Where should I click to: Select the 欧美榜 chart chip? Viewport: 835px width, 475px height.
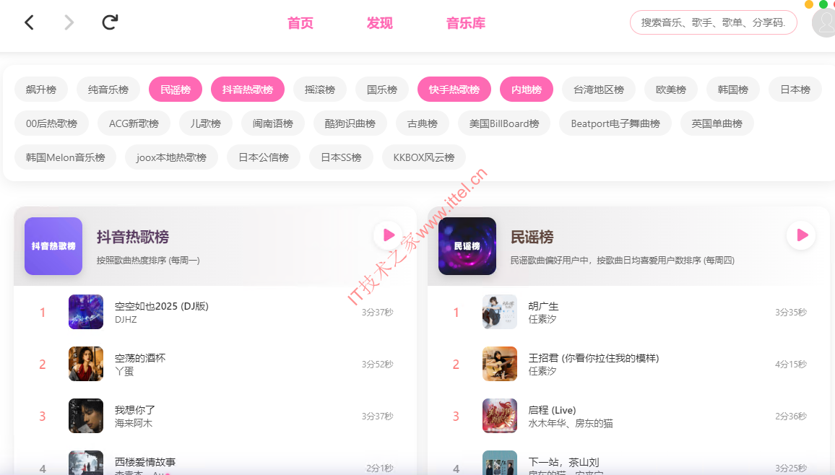(x=671, y=90)
